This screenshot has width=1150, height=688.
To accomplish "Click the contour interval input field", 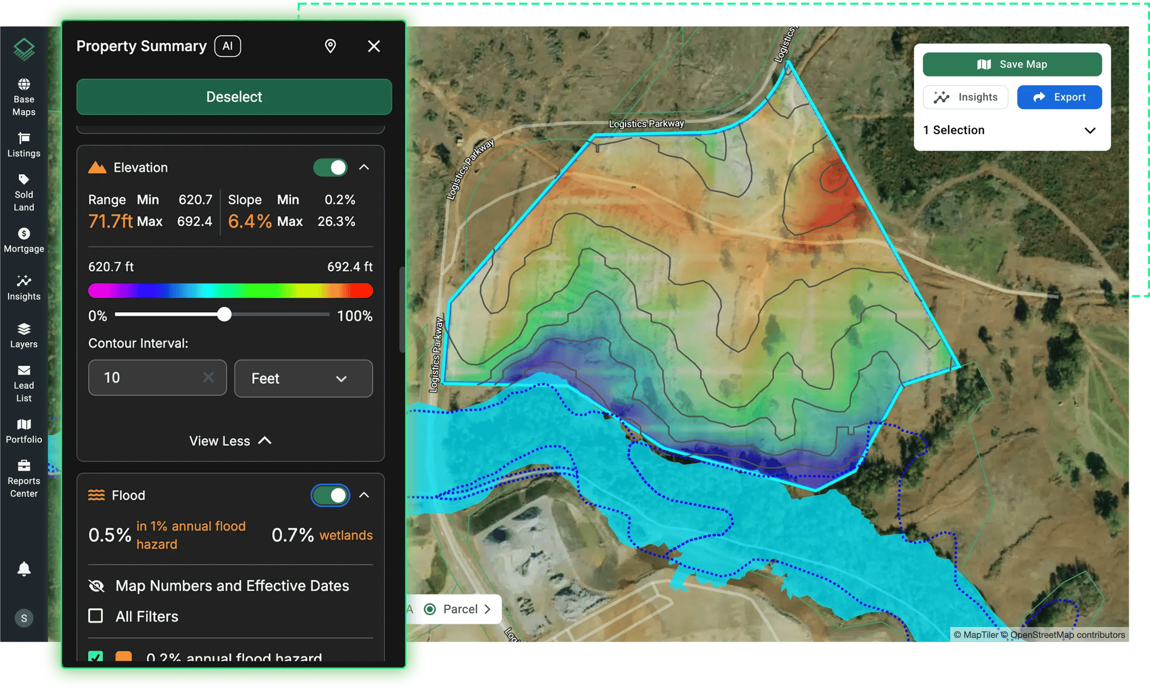I will [158, 377].
